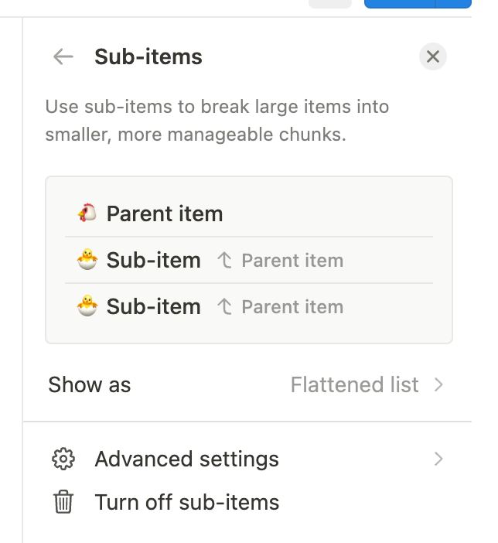Screen dimensions: 498x543
Task: Click the blue button at top right
Action: point(418,4)
